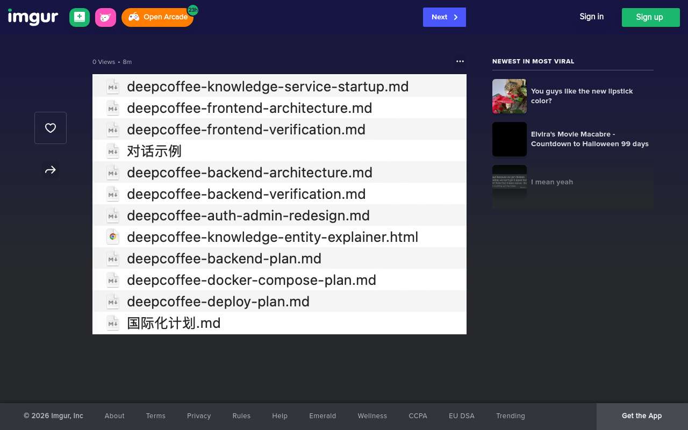
Task: Click text deepcoffee-backend-verification.md
Action: point(246,194)
